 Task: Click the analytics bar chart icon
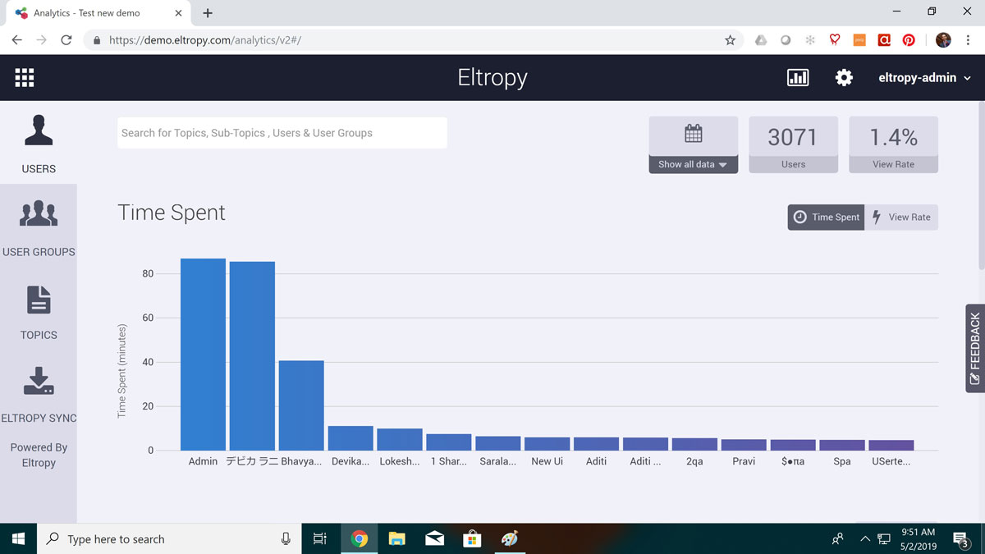tap(797, 78)
